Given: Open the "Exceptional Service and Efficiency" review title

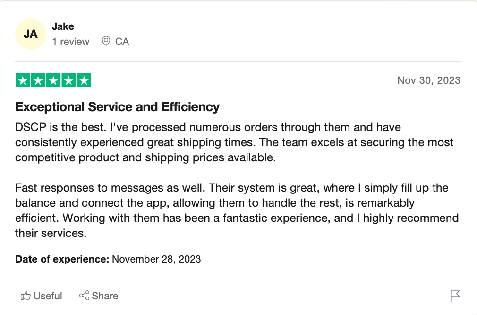Looking at the screenshot, I should point(118,107).
